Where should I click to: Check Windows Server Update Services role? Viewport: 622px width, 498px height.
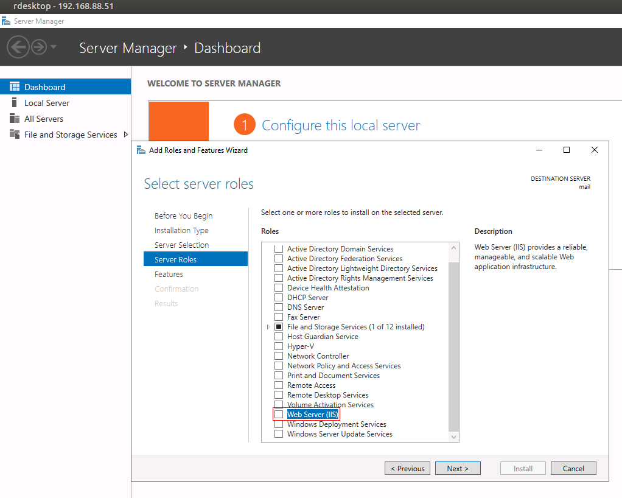click(x=279, y=433)
